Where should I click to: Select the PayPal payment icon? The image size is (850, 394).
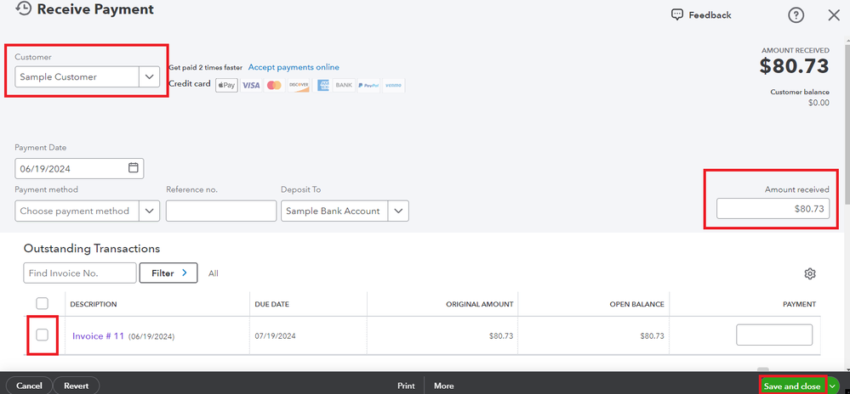pos(368,85)
